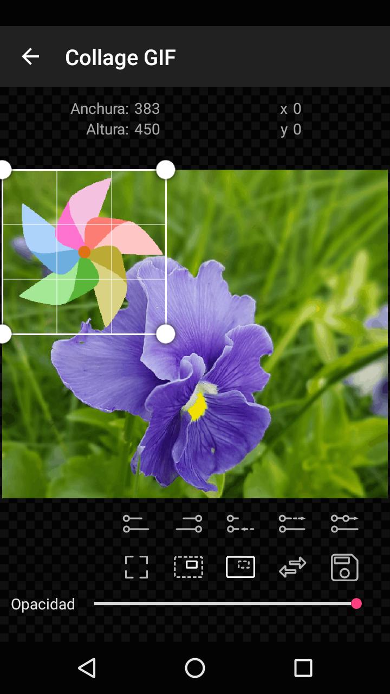390x694 pixels.
Task: Tap the corner-brackets fit frame icon
Action: coord(136,567)
